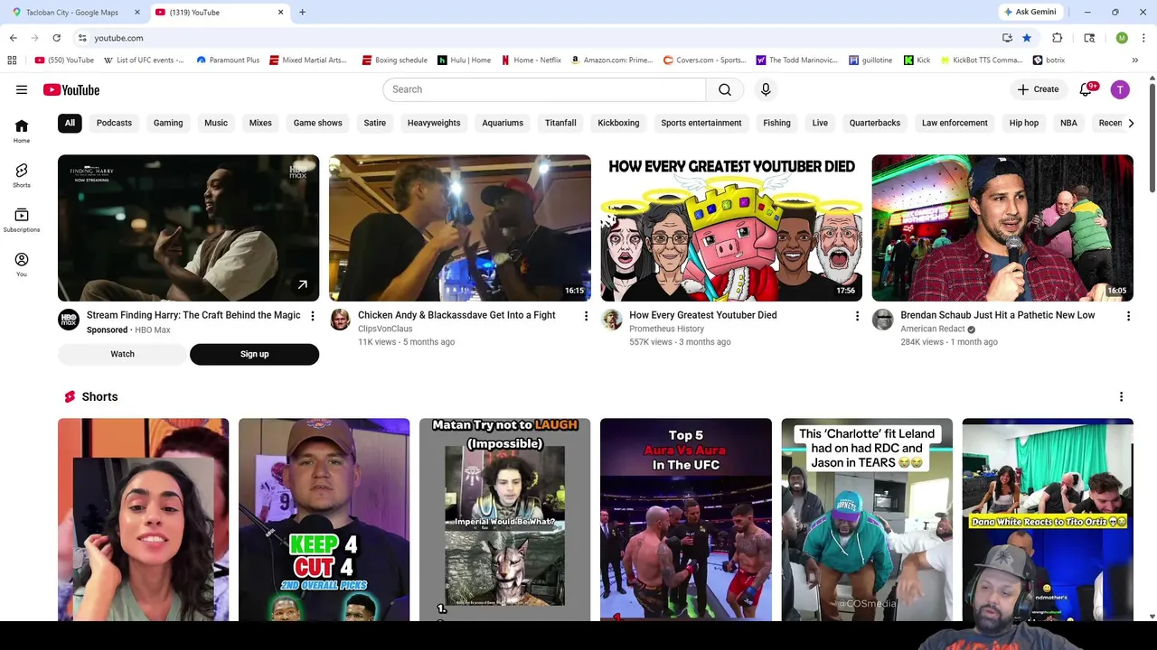This screenshot has width=1157, height=650.
Task: Select the Music filter chip
Action: (x=216, y=123)
